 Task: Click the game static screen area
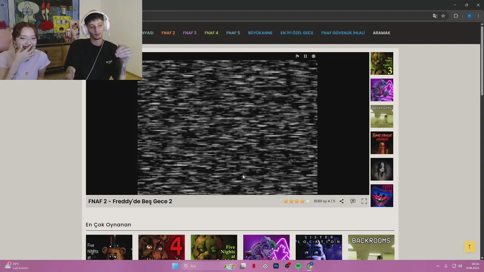coord(227,127)
